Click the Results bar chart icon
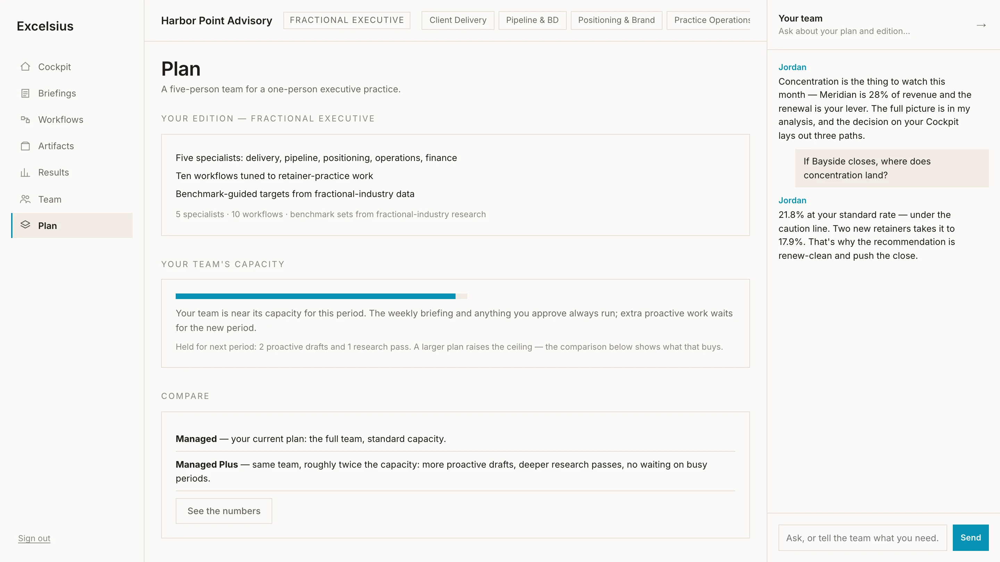The image size is (1000, 562). [25, 172]
